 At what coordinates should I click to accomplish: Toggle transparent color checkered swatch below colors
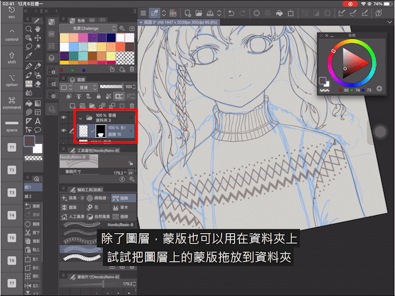point(33,158)
